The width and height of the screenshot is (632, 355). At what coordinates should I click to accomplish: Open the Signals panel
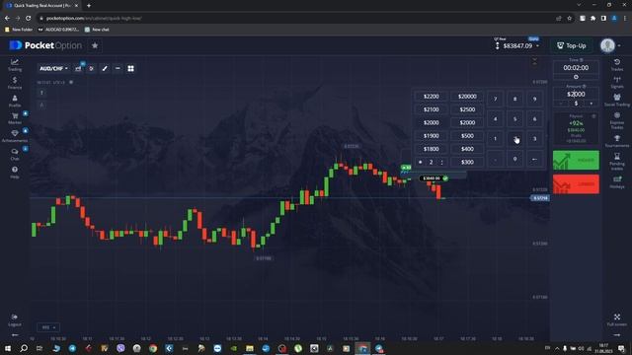click(x=616, y=82)
